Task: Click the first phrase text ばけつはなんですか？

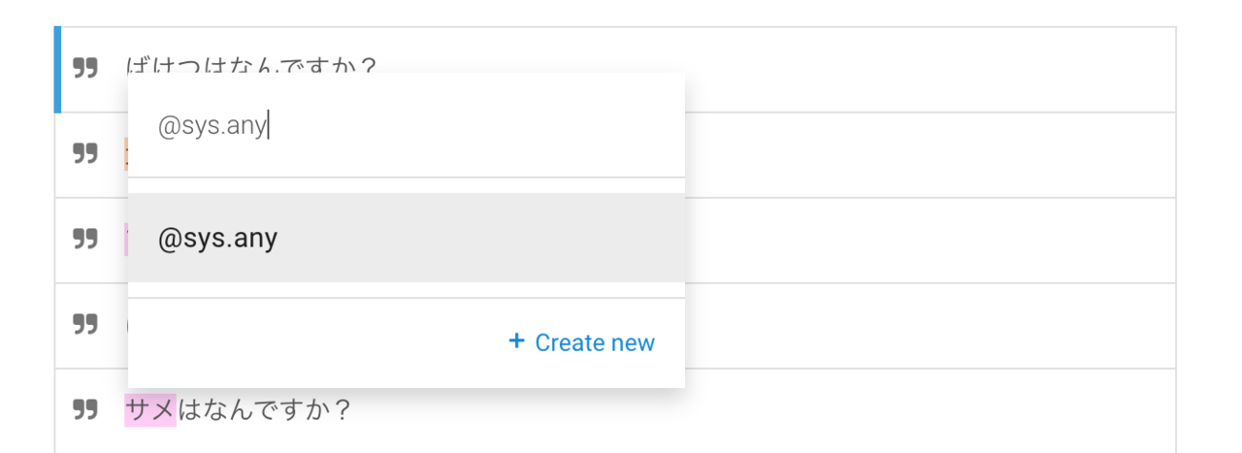Action: (250, 65)
